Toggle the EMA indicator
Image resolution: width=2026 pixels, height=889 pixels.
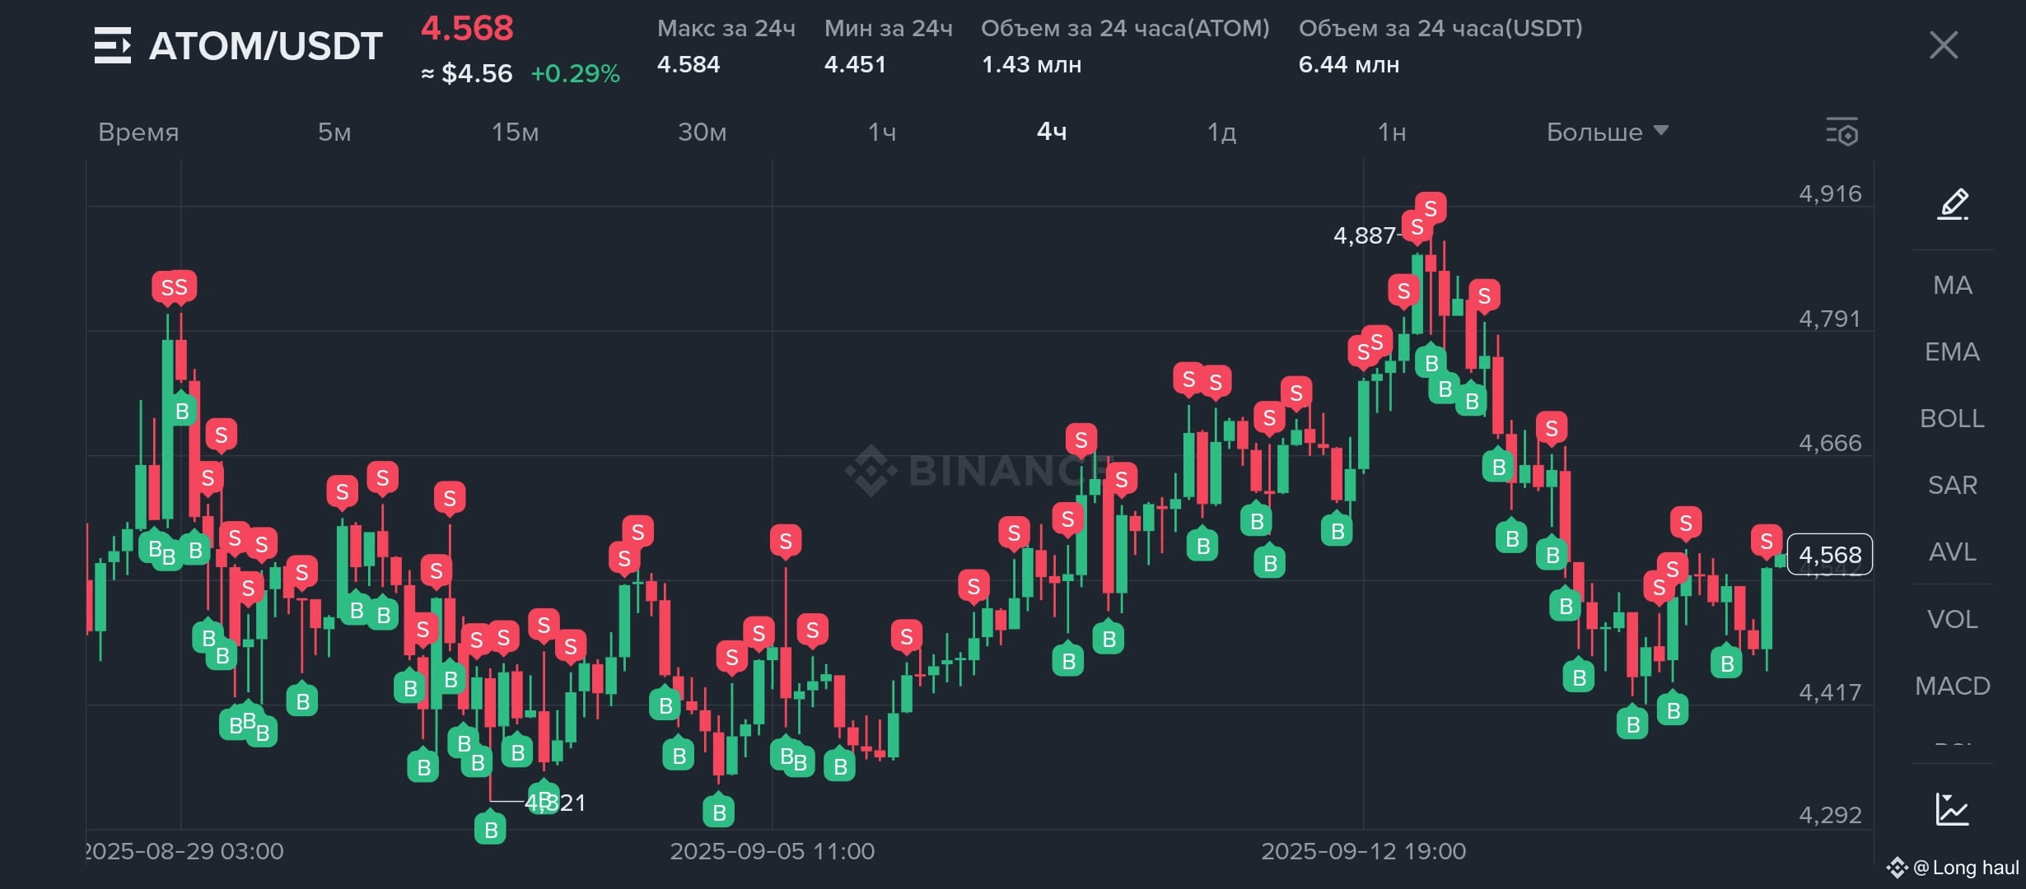pos(1953,351)
